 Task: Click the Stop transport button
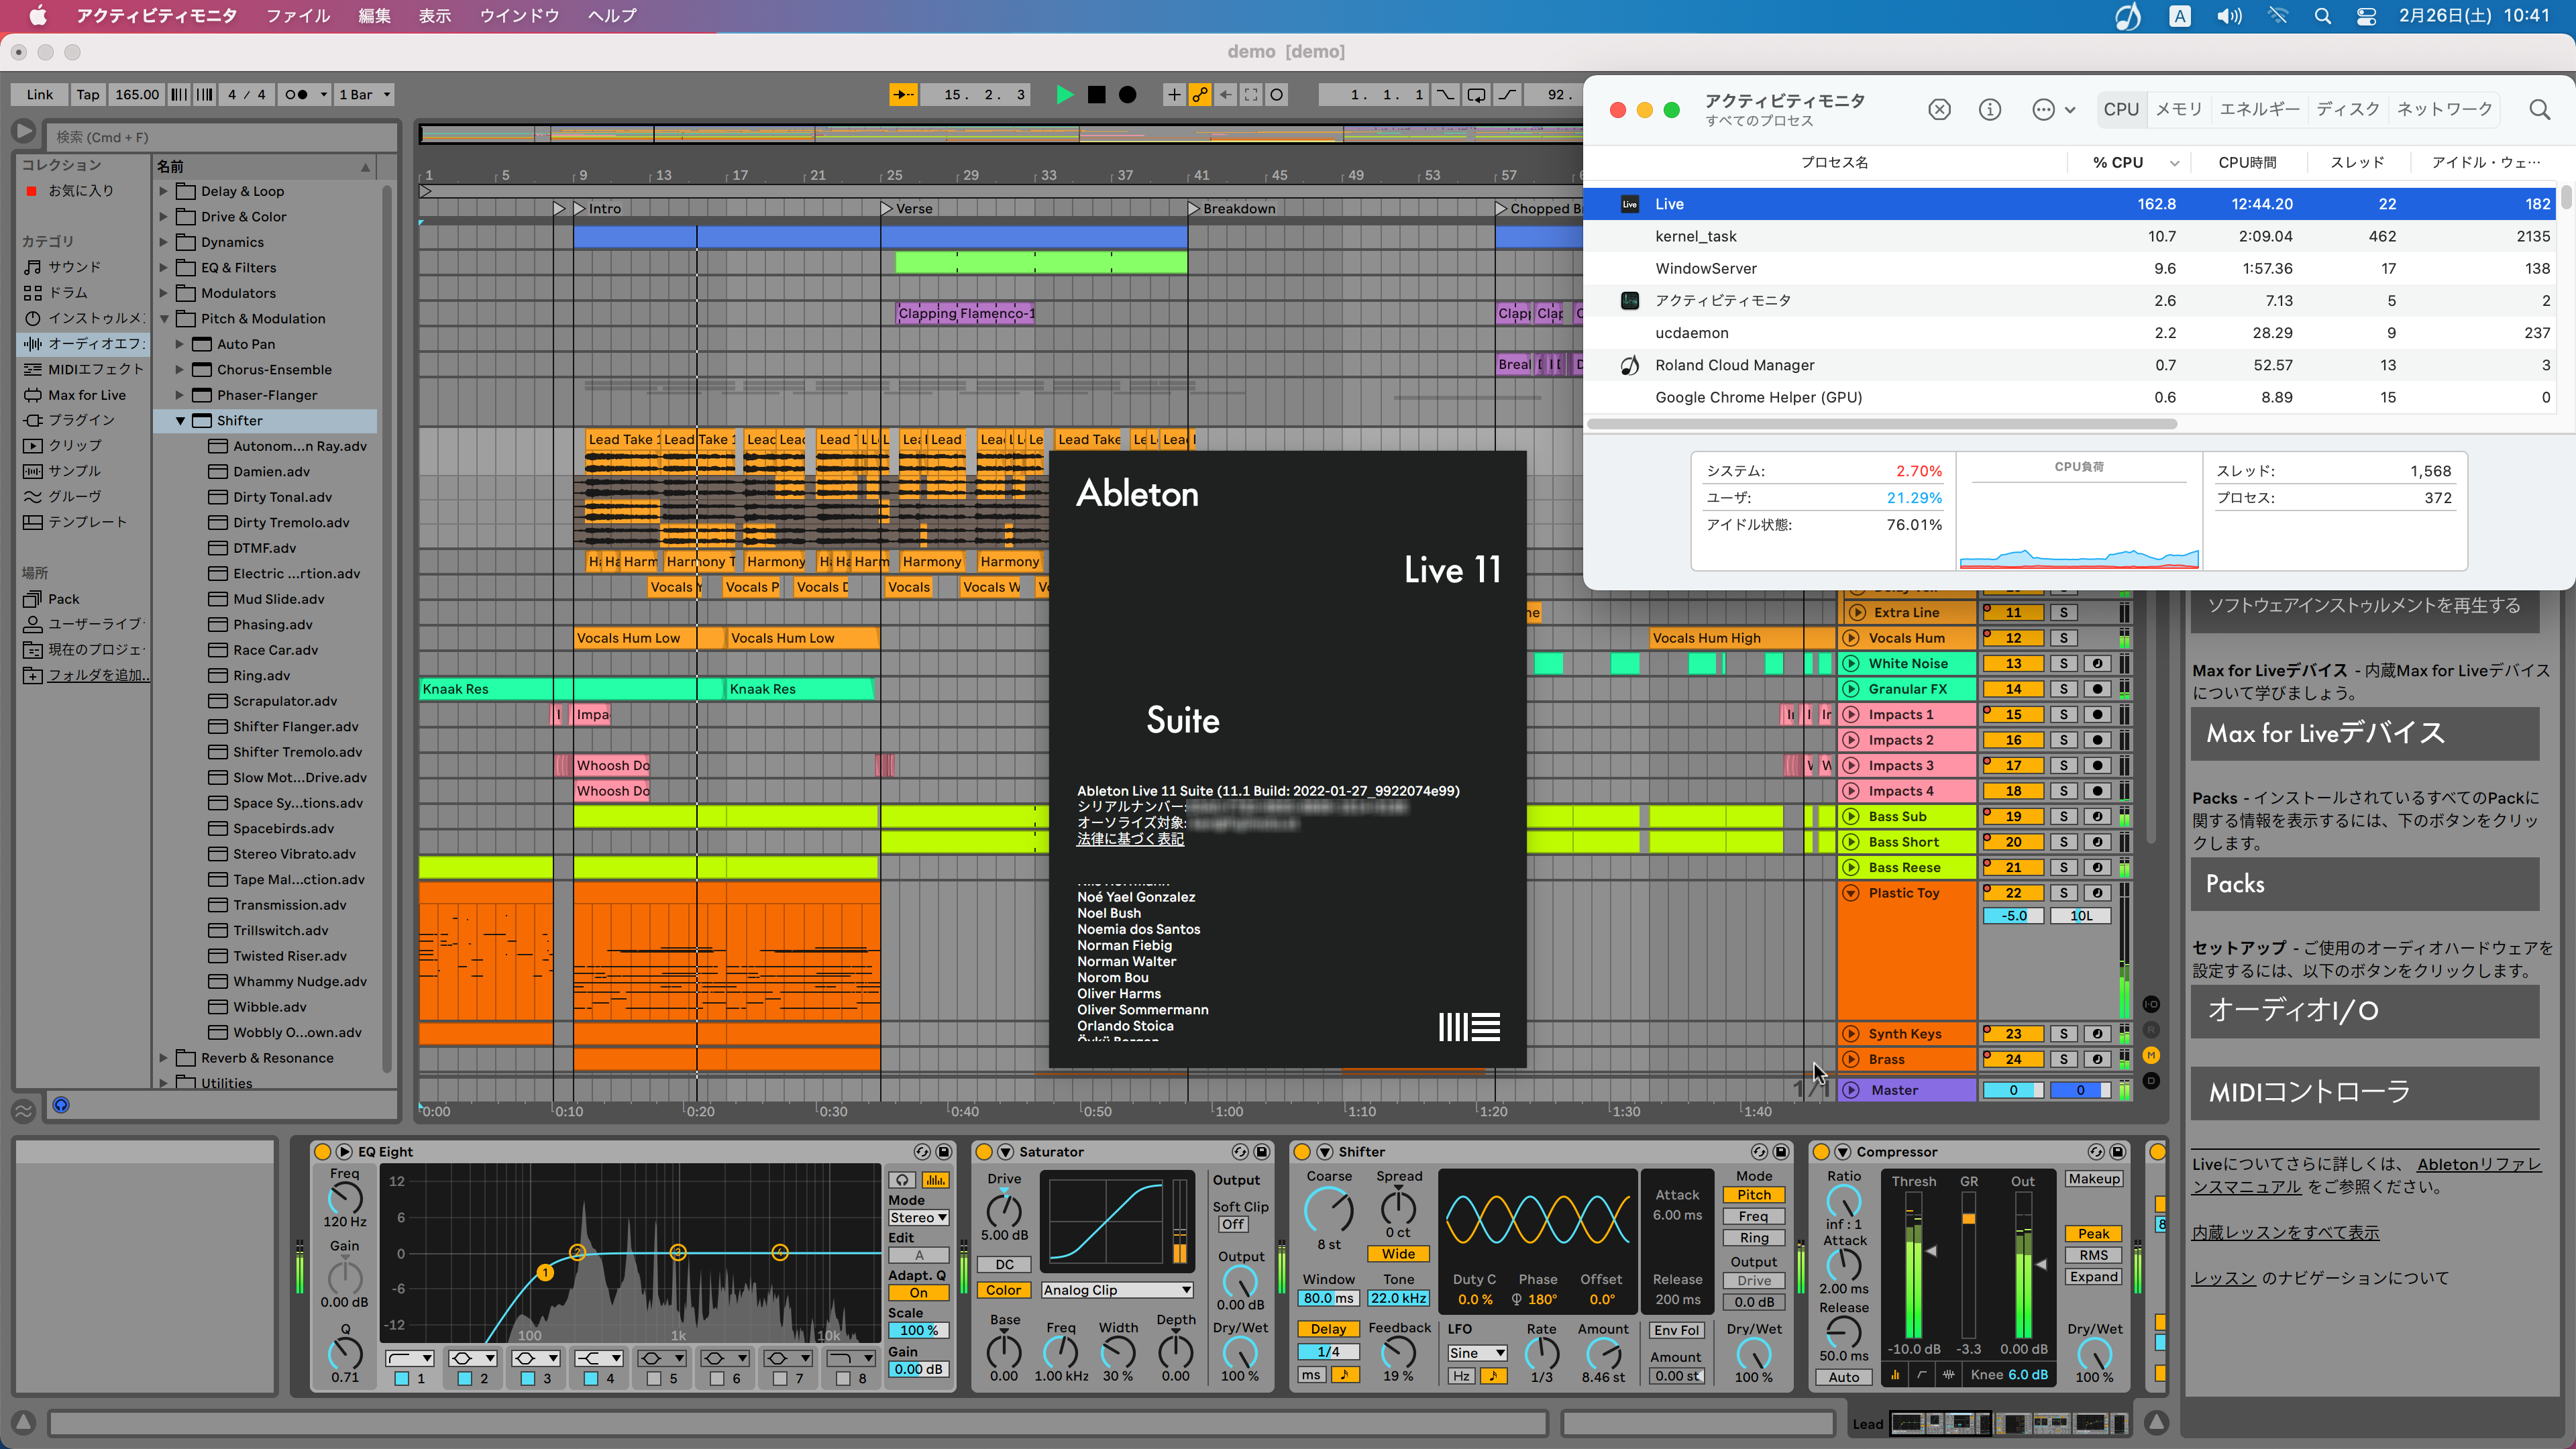pyautogui.click(x=1097, y=95)
